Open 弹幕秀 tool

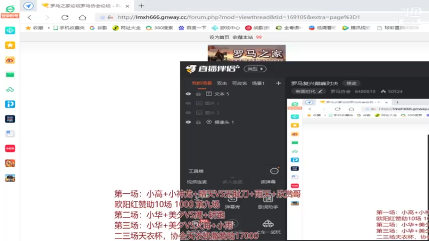point(232,202)
